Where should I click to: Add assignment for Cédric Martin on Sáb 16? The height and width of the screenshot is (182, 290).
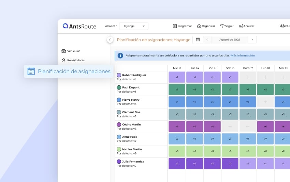coord(230,127)
